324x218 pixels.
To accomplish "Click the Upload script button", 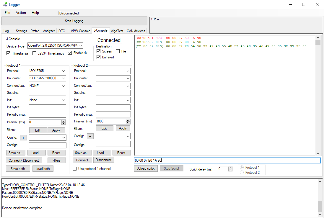I will click(146, 168).
